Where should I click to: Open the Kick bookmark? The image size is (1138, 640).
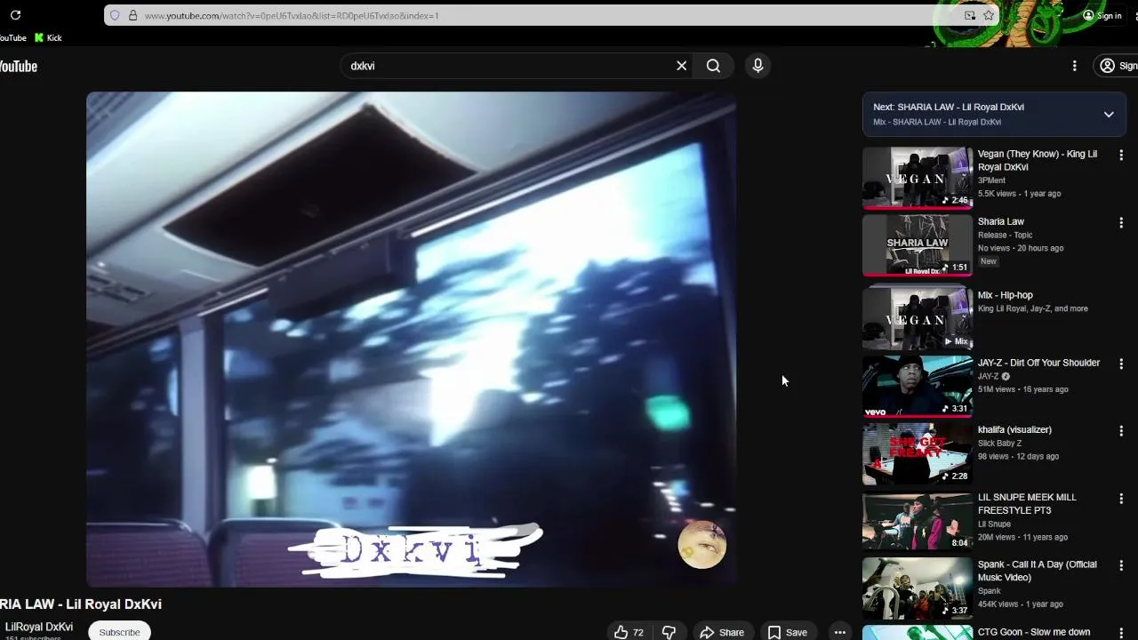(x=48, y=38)
